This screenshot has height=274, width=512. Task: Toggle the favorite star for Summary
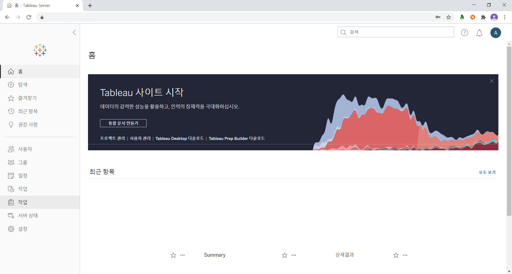[x=285, y=255]
